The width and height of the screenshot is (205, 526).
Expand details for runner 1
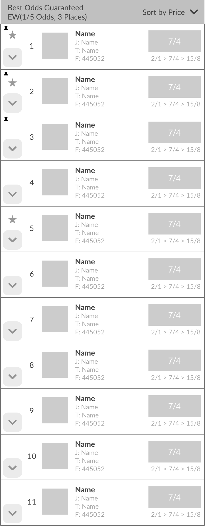coord(13,57)
